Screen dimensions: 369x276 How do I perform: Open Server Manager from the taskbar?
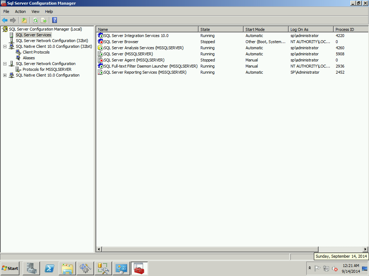31,268
